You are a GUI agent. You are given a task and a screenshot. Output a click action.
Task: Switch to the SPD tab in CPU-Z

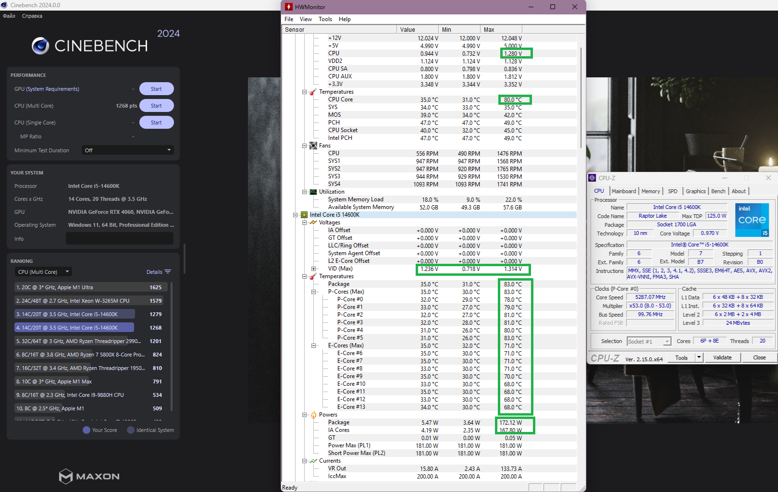pos(673,191)
